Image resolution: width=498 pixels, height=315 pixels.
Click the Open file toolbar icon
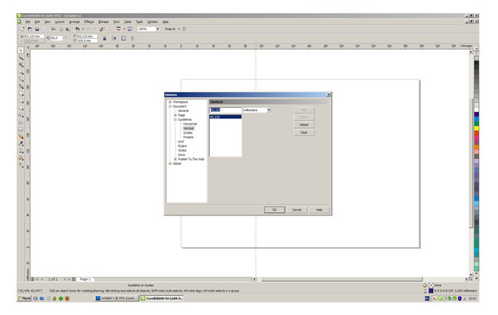point(30,29)
